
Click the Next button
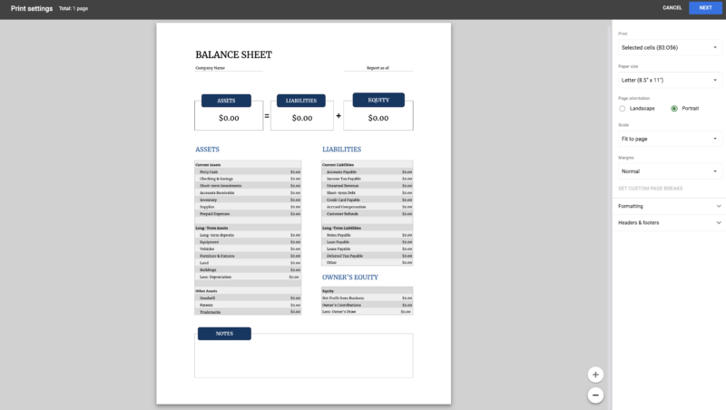click(x=705, y=8)
